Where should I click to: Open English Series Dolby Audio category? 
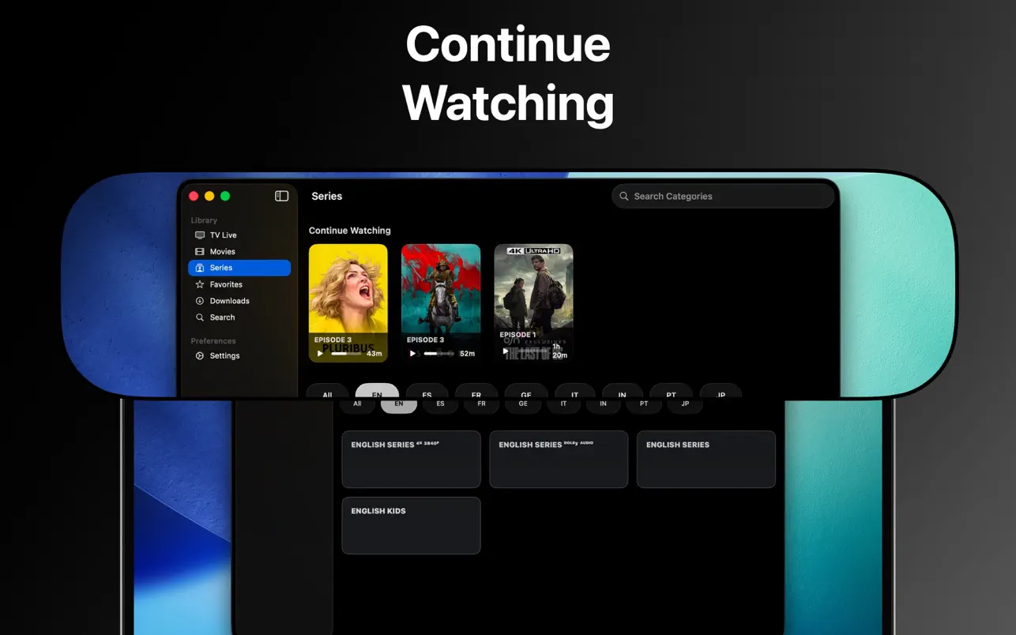pyautogui.click(x=559, y=459)
